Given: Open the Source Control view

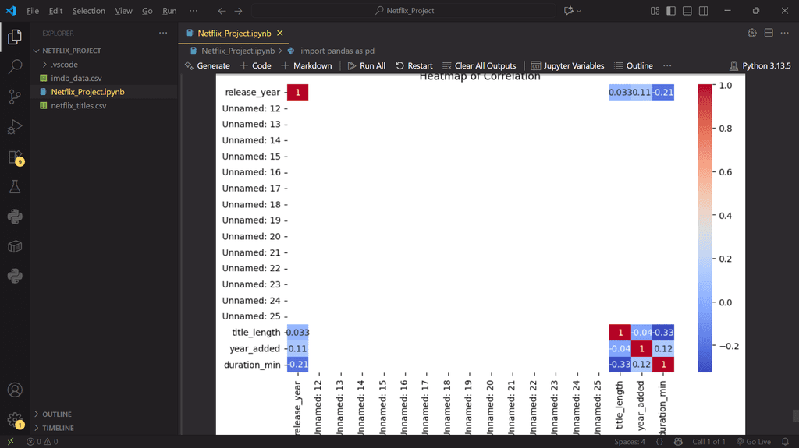Looking at the screenshot, I should pos(15,96).
